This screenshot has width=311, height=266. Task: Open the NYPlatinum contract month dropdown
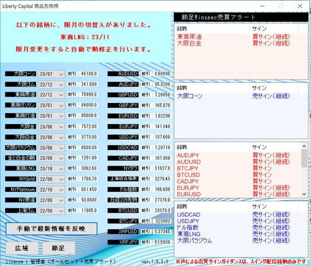[x=52, y=190]
